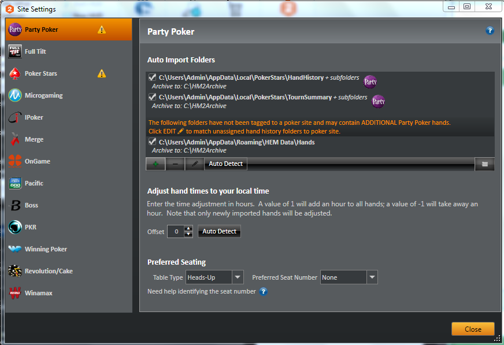Select OnGame in the site list
Image resolution: width=504 pixels, height=345 pixels.
tap(68, 161)
